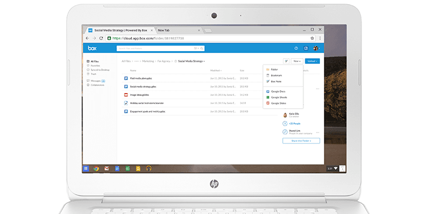This screenshot has height=214, width=428.
Task: Open the user avatar account menu
Action: 316,48
